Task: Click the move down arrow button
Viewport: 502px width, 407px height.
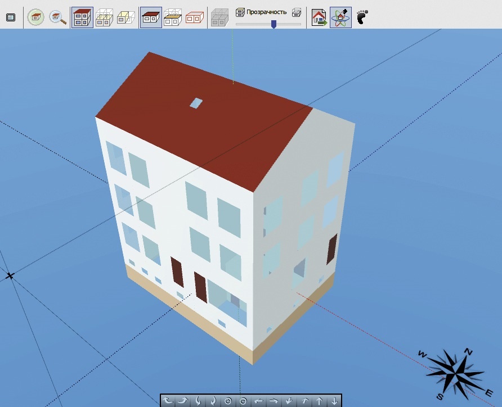Action: point(334,401)
